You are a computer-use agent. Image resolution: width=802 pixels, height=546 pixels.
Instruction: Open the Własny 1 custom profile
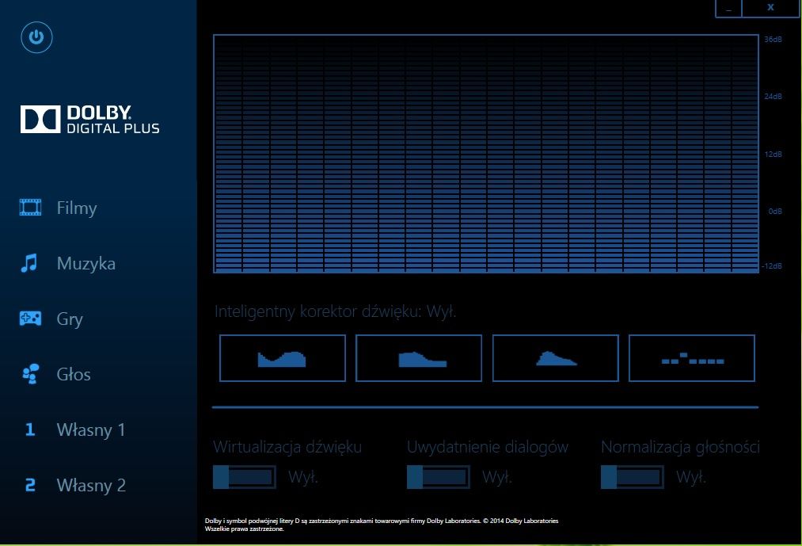91,430
